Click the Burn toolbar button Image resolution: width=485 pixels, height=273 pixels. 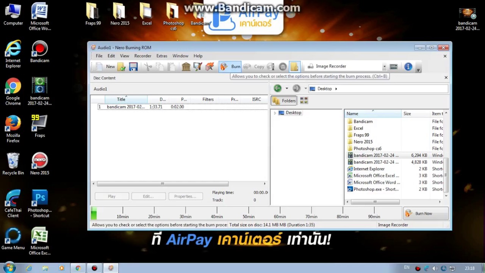pyautogui.click(x=230, y=67)
